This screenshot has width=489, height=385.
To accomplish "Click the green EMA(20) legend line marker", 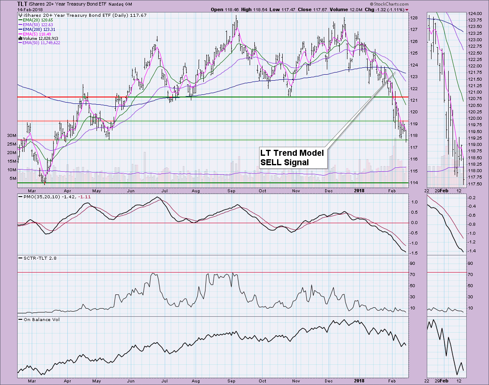I will coord(21,20).
